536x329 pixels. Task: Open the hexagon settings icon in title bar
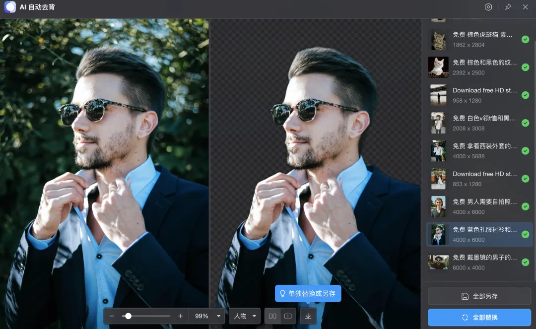[x=488, y=7]
